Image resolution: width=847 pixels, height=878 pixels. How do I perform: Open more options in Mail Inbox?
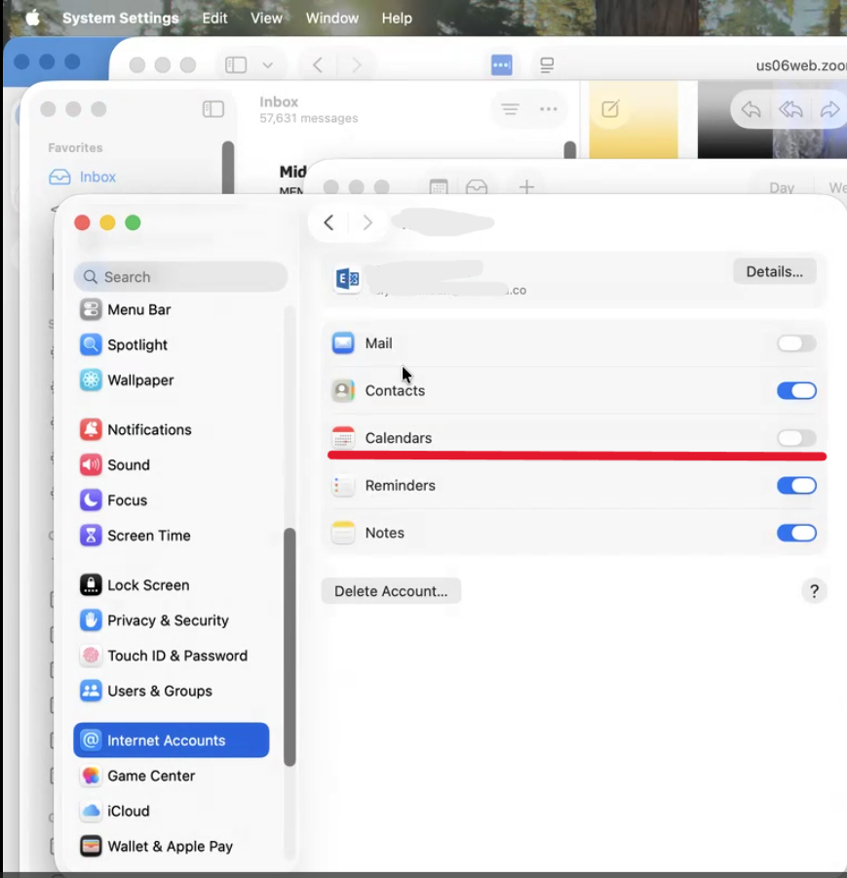click(548, 109)
